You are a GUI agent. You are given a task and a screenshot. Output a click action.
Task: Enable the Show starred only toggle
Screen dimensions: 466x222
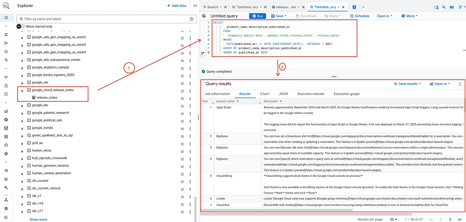click(20, 26)
